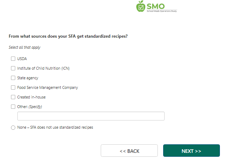Go to previous page with BACK button
249x166 pixels.
129,151
